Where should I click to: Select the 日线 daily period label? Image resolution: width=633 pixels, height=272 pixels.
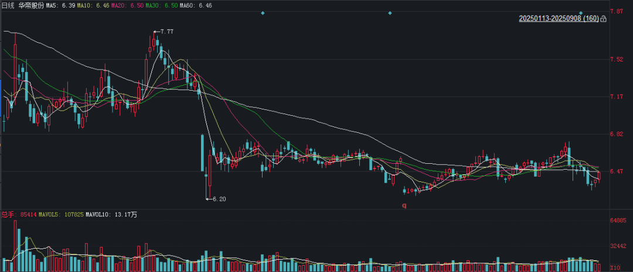click(8, 5)
